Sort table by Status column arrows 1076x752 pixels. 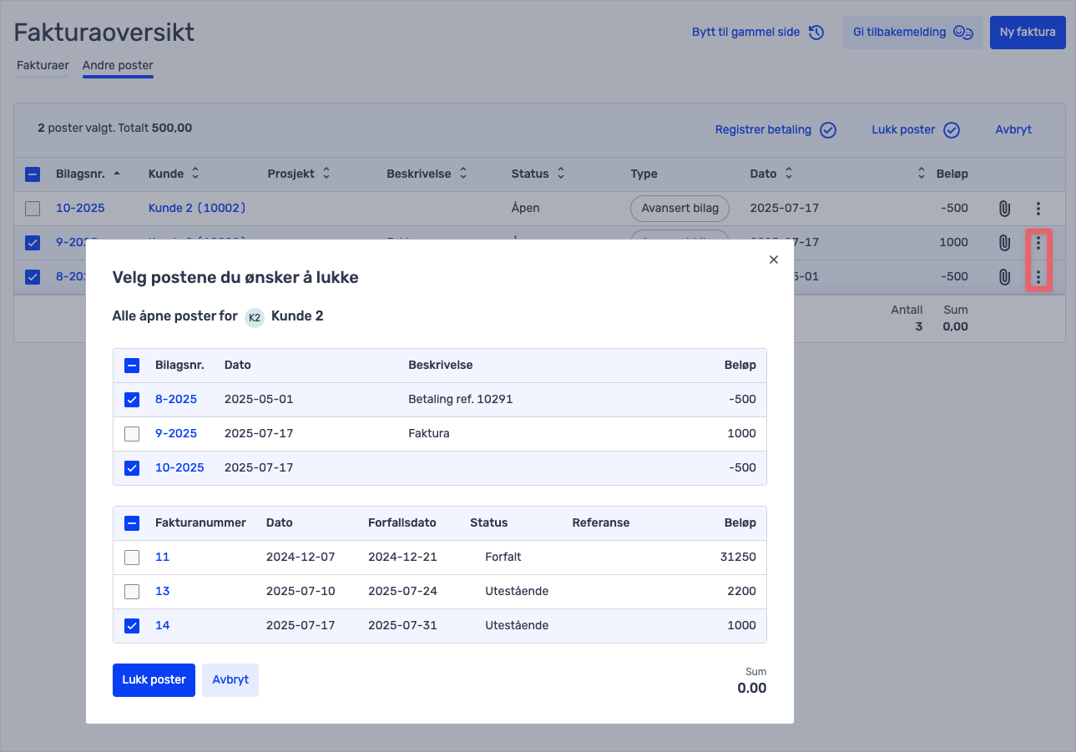[x=561, y=174]
